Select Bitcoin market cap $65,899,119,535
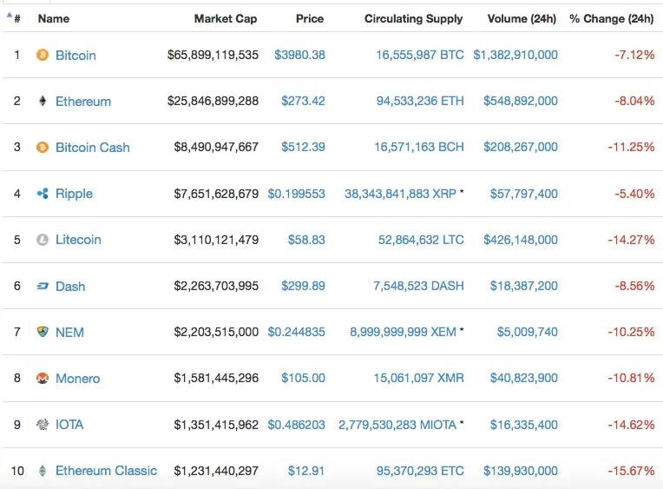This screenshot has width=663, height=489. click(213, 55)
